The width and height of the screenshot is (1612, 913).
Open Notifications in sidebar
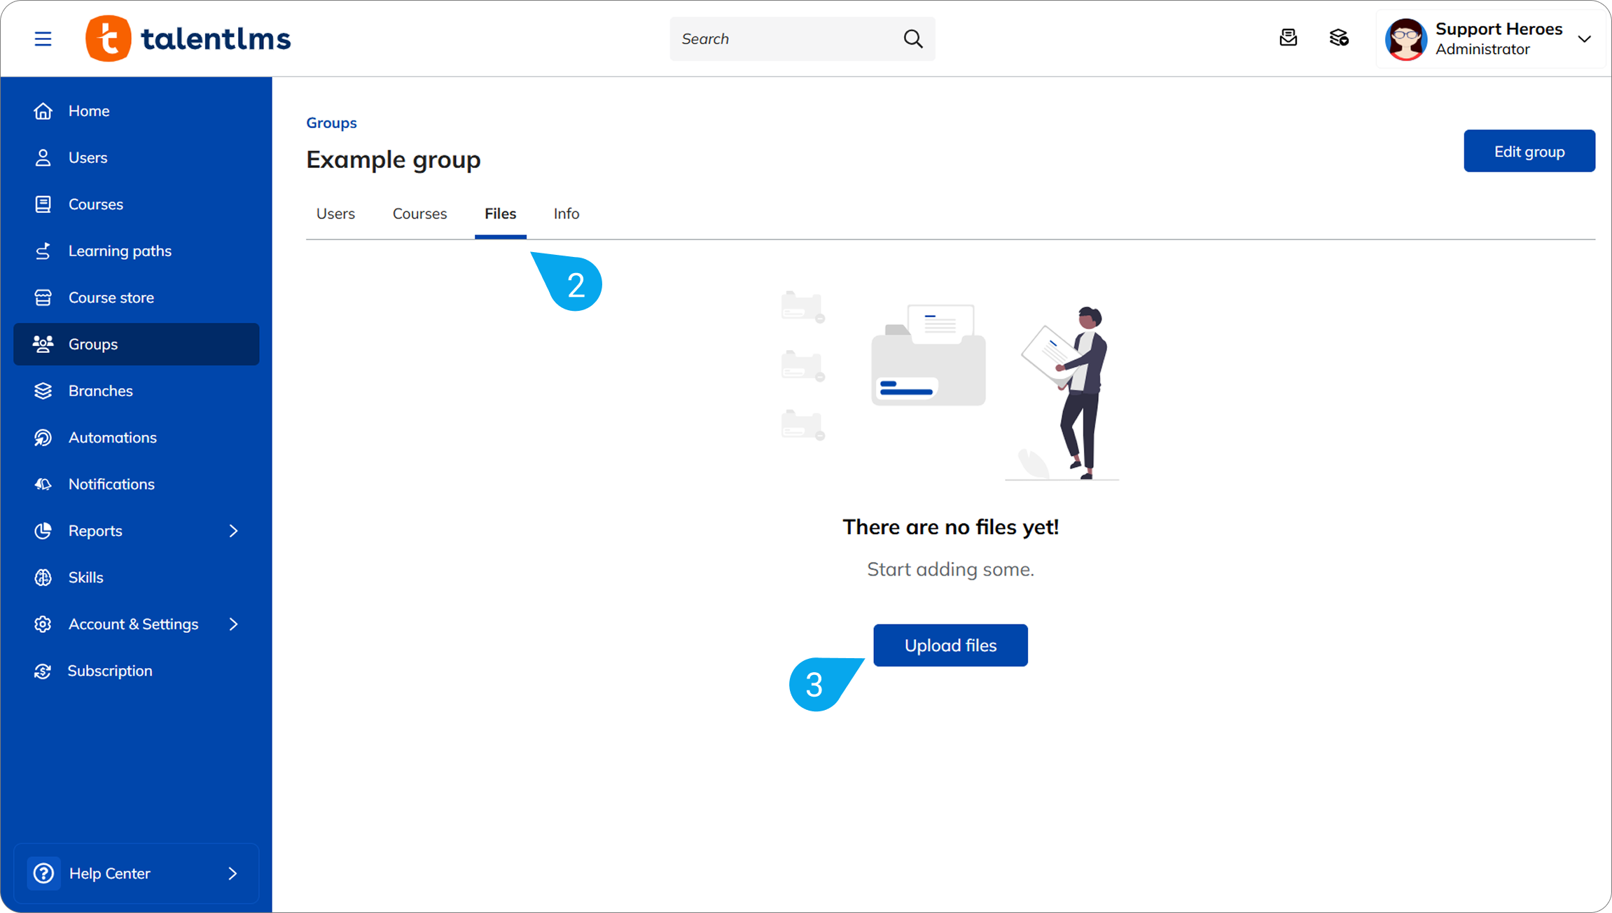(111, 484)
